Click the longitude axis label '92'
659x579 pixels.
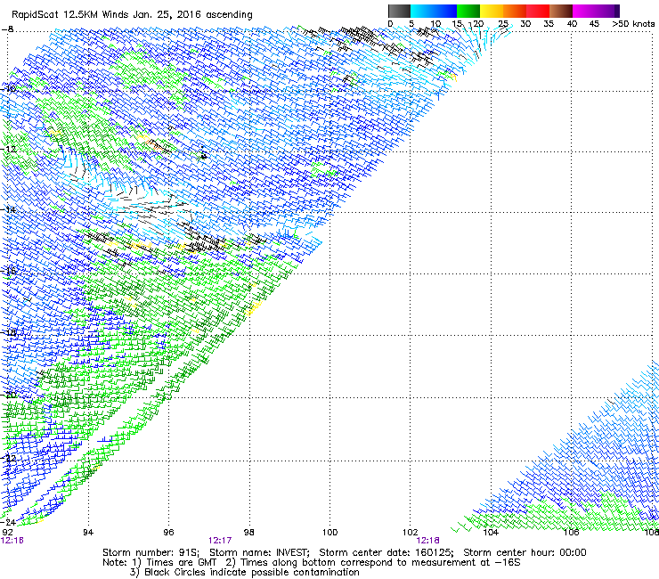[x=7, y=533]
